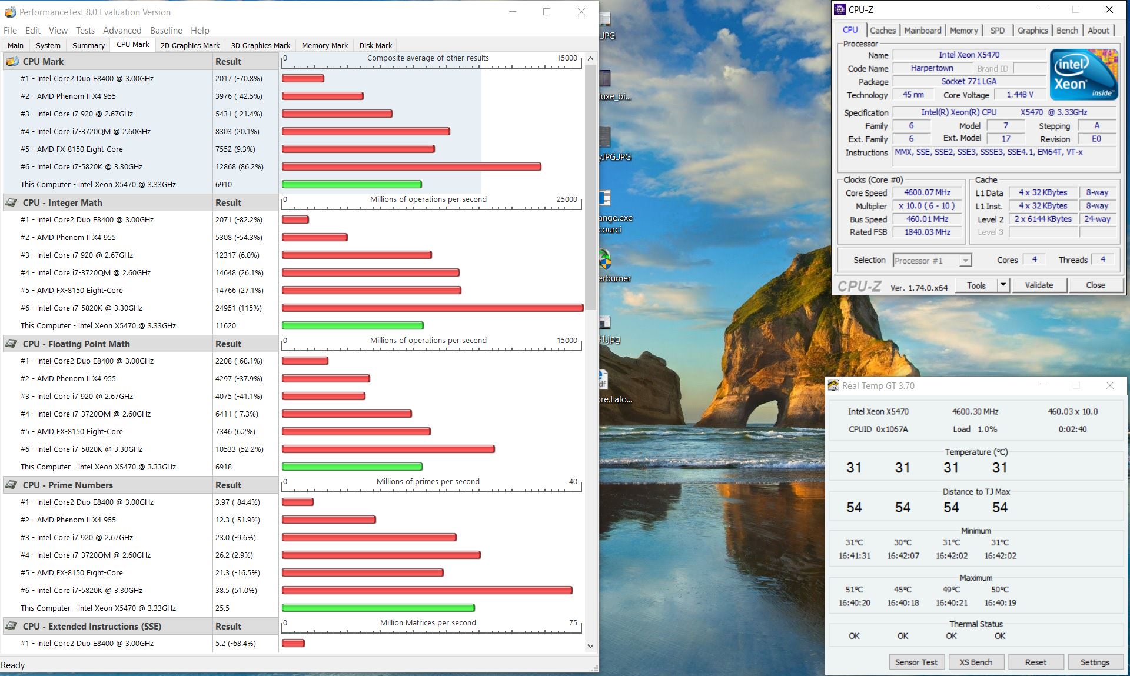Open the Baseline menu
This screenshot has width=1130, height=676.
point(166,31)
